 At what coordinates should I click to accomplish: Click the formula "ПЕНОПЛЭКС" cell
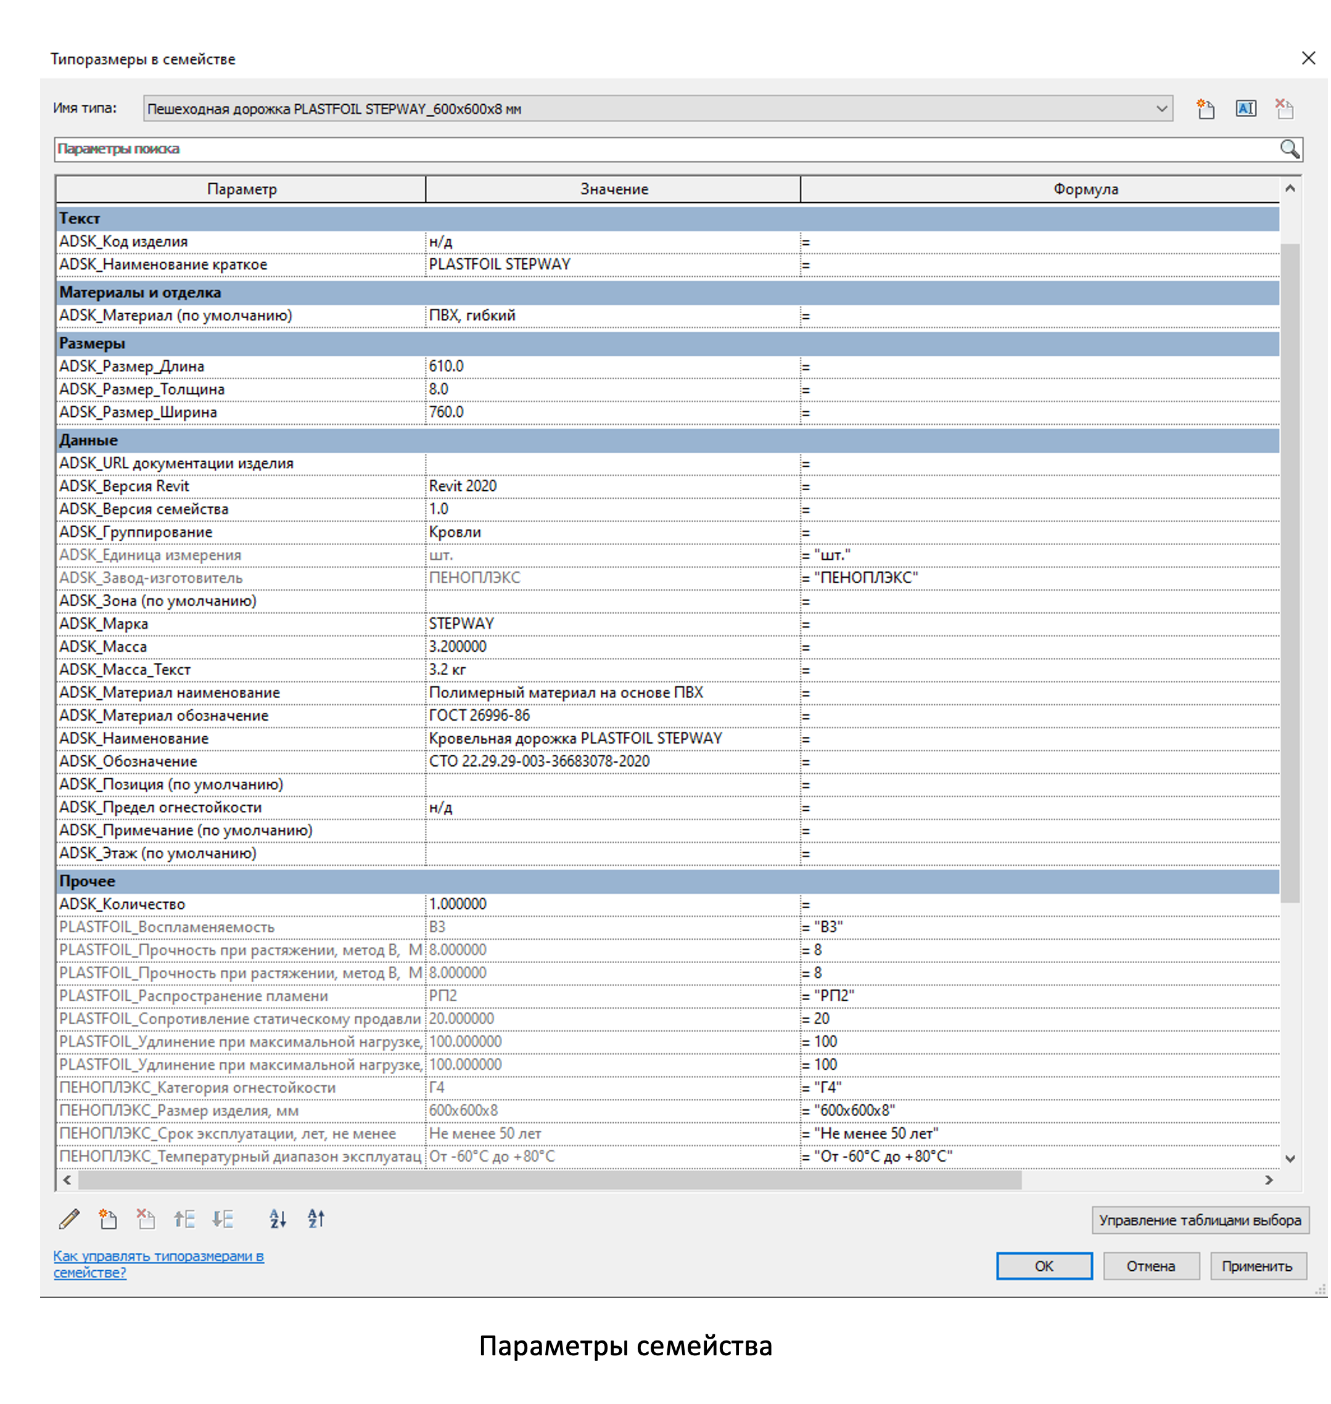point(1040,578)
